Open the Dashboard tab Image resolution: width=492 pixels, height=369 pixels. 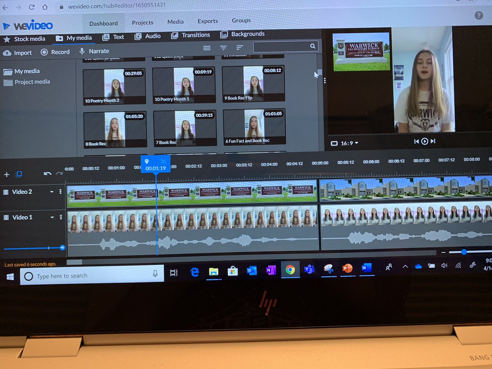click(103, 23)
